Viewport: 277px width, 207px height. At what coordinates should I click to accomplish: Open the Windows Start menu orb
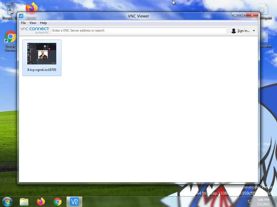click(x=7, y=202)
